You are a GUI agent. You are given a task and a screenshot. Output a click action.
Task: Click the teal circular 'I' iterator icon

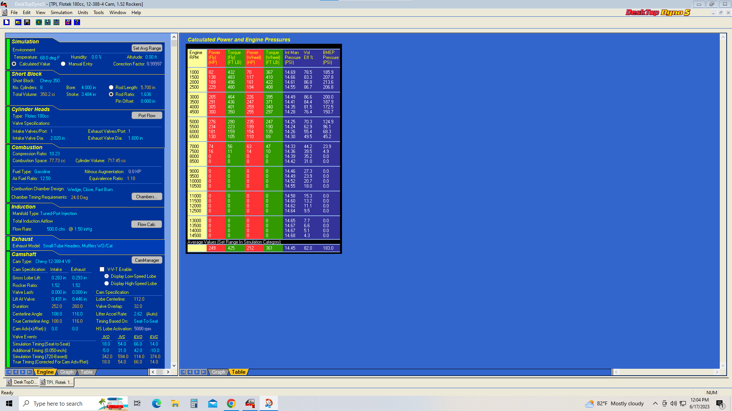coord(39,22)
